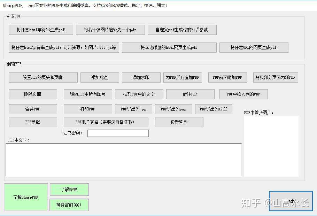
Task: Click the green 了解深果 button
Action: click(69, 190)
